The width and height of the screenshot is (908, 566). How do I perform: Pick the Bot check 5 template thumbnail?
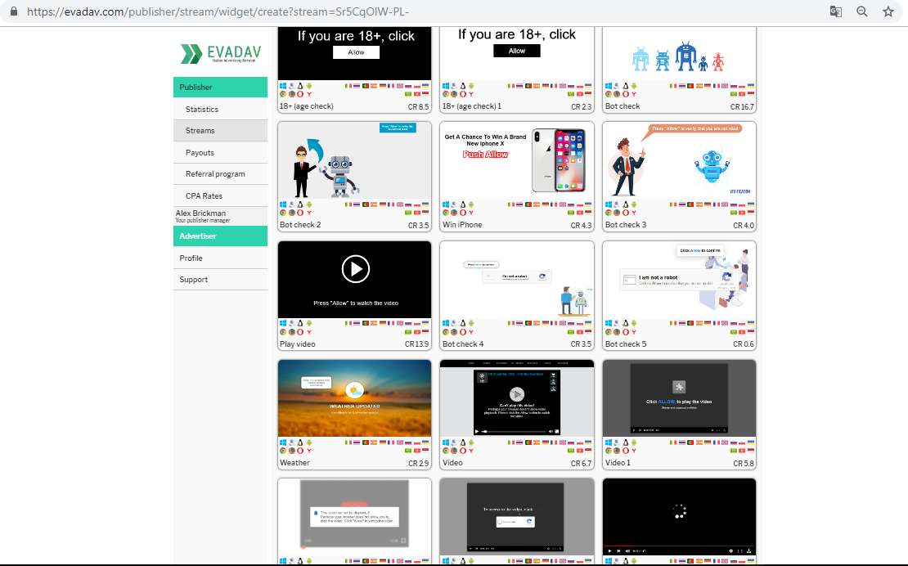click(x=679, y=280)
